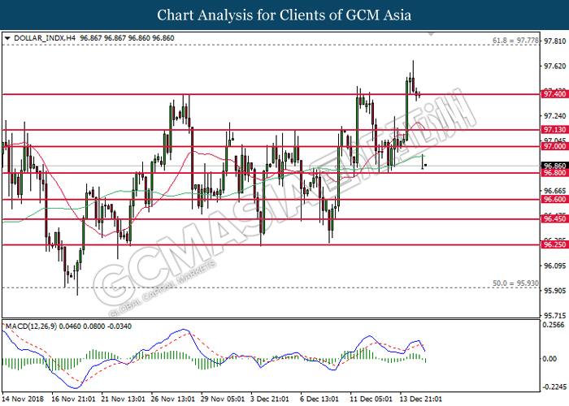
Task: Click the Fibonacci label 50.0 = 95.930
Action: (515, 283)
